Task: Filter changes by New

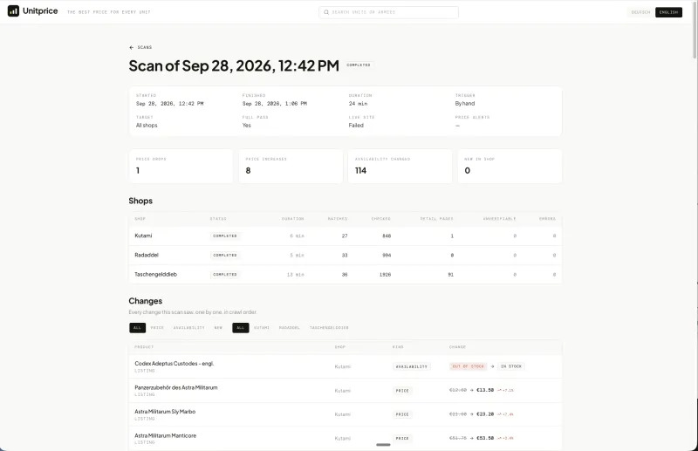Action: click(218, 328)
